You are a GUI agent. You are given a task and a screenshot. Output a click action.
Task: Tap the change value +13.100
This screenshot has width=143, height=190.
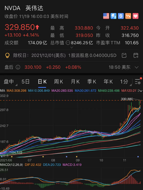point(13,35)
